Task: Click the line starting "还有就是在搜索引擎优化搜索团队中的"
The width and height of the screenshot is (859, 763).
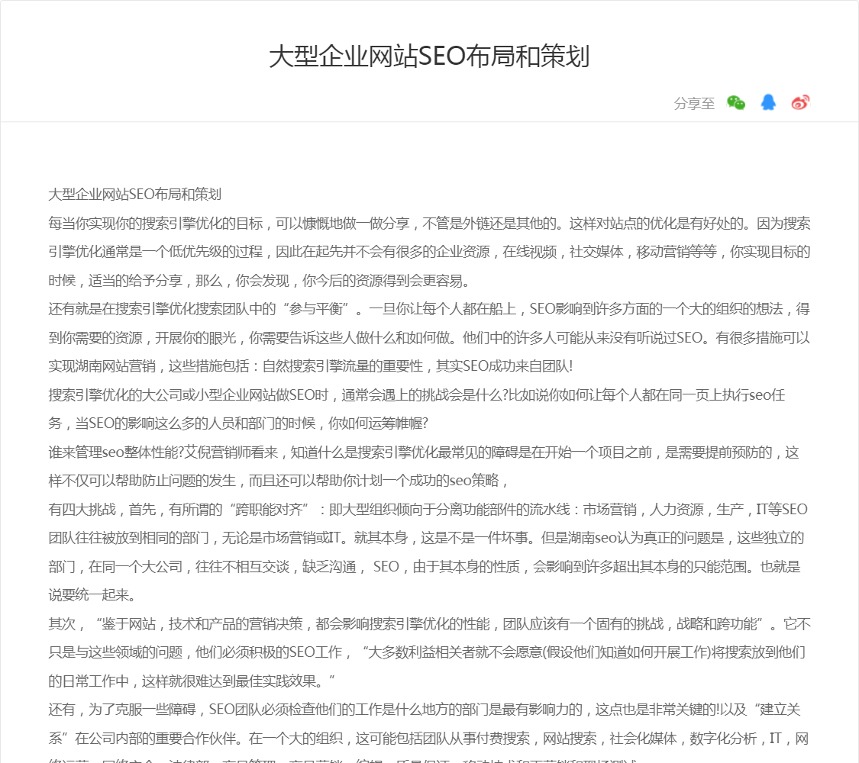Action: 429,309
